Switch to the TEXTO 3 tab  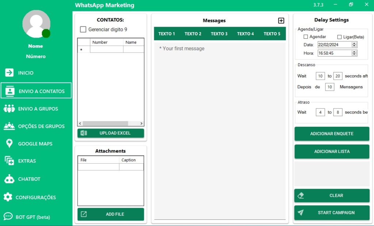219,34
